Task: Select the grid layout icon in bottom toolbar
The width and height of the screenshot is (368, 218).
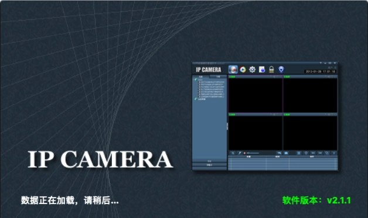Action: click(299, 153)
